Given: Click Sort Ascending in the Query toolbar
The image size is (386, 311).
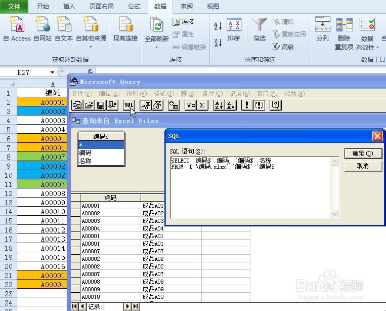Looking at the screenshot, I should [x=219, y=105].
